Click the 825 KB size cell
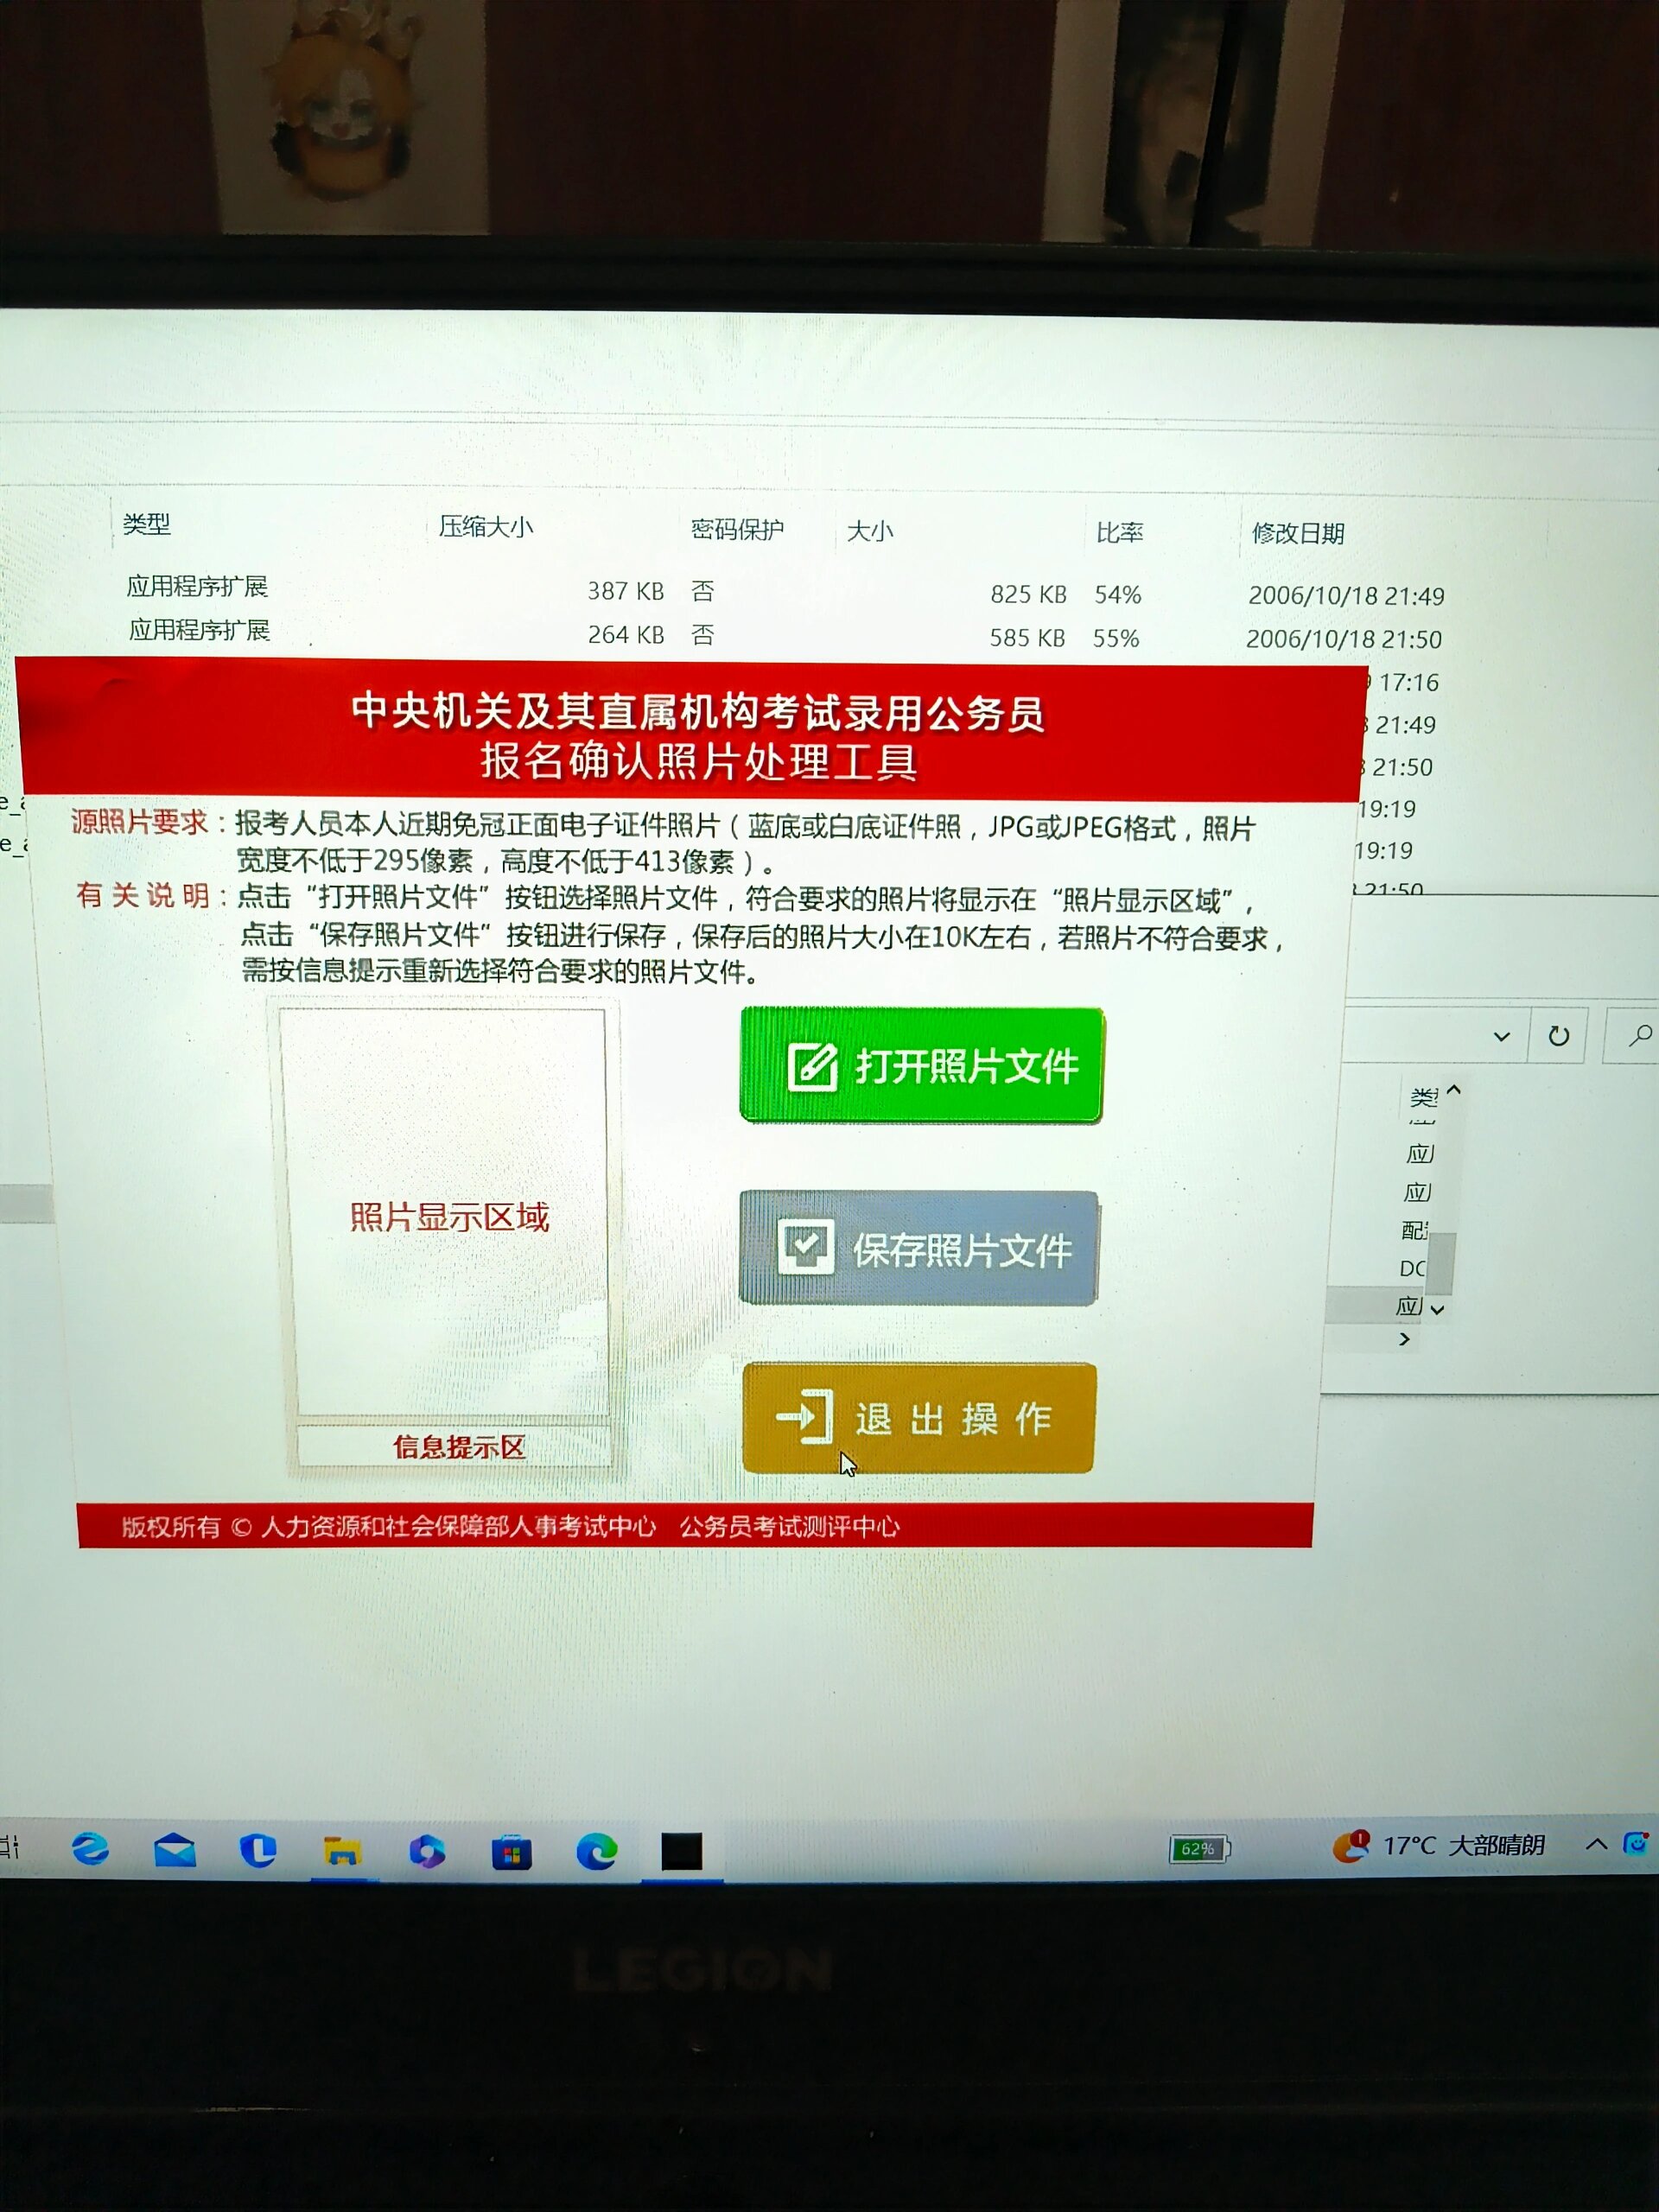 [x=1028, y=594]
